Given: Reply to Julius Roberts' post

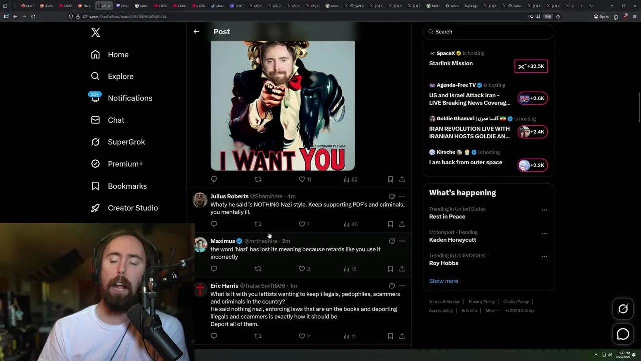Looking at the screenshot, I should coord(214,224).
